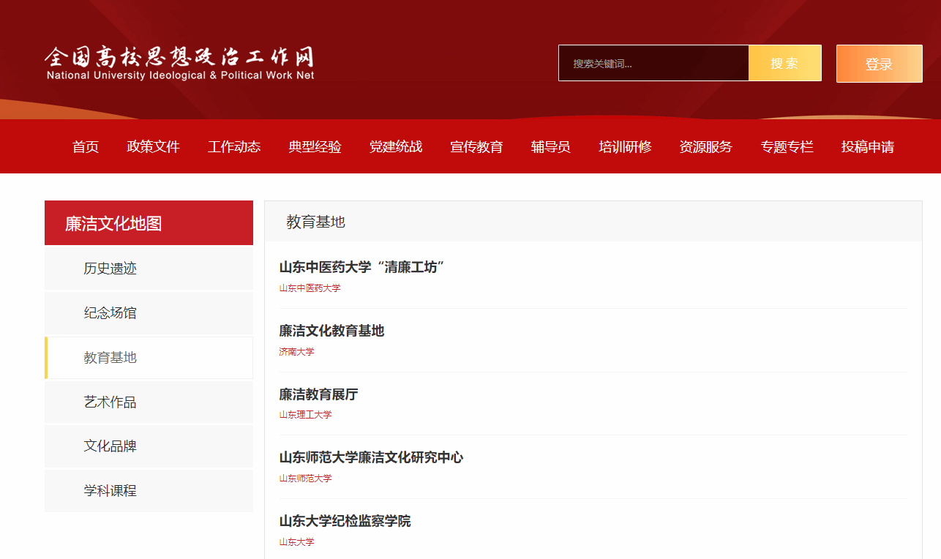Screen dimensions: 941x559
Task: Click 投稿申请 in the top menu
Action: point(867,146)
